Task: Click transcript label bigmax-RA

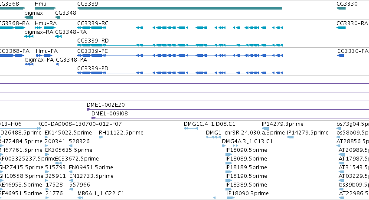Action: (x=39, y=32)
